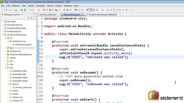The height and width of the screenshot is (103, 184).
Task: Select the gen Generated Java Files folder
Action: (x=22, y=48)
